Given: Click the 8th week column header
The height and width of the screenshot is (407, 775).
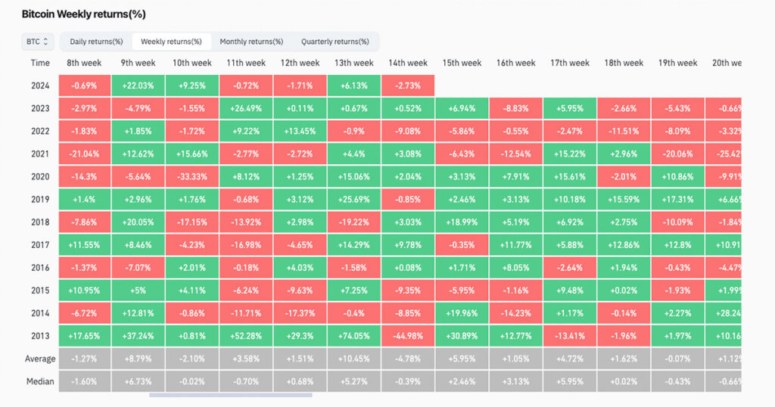Looking at the screenshot, I should (85, 64).
